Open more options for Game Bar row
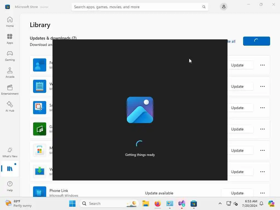The image size is (280, 210). 262,129
